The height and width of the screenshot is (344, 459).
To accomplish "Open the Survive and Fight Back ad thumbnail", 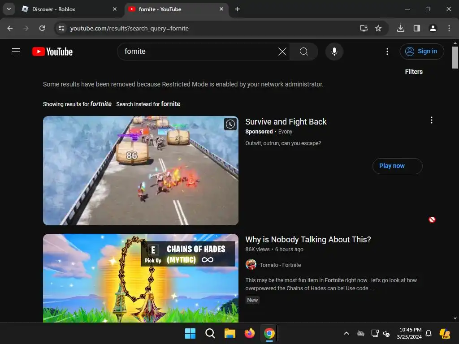I will [x=140, y=171].
